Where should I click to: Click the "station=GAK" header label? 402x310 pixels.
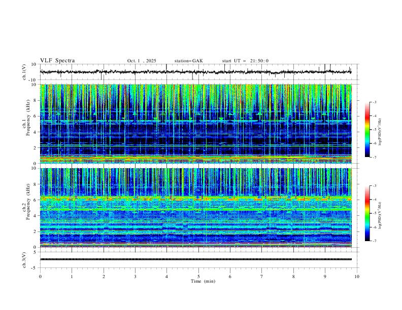tap(188, 61)
